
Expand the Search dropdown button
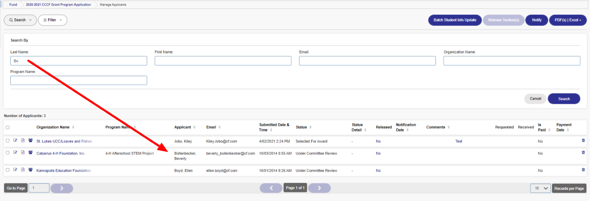point(20,20)
